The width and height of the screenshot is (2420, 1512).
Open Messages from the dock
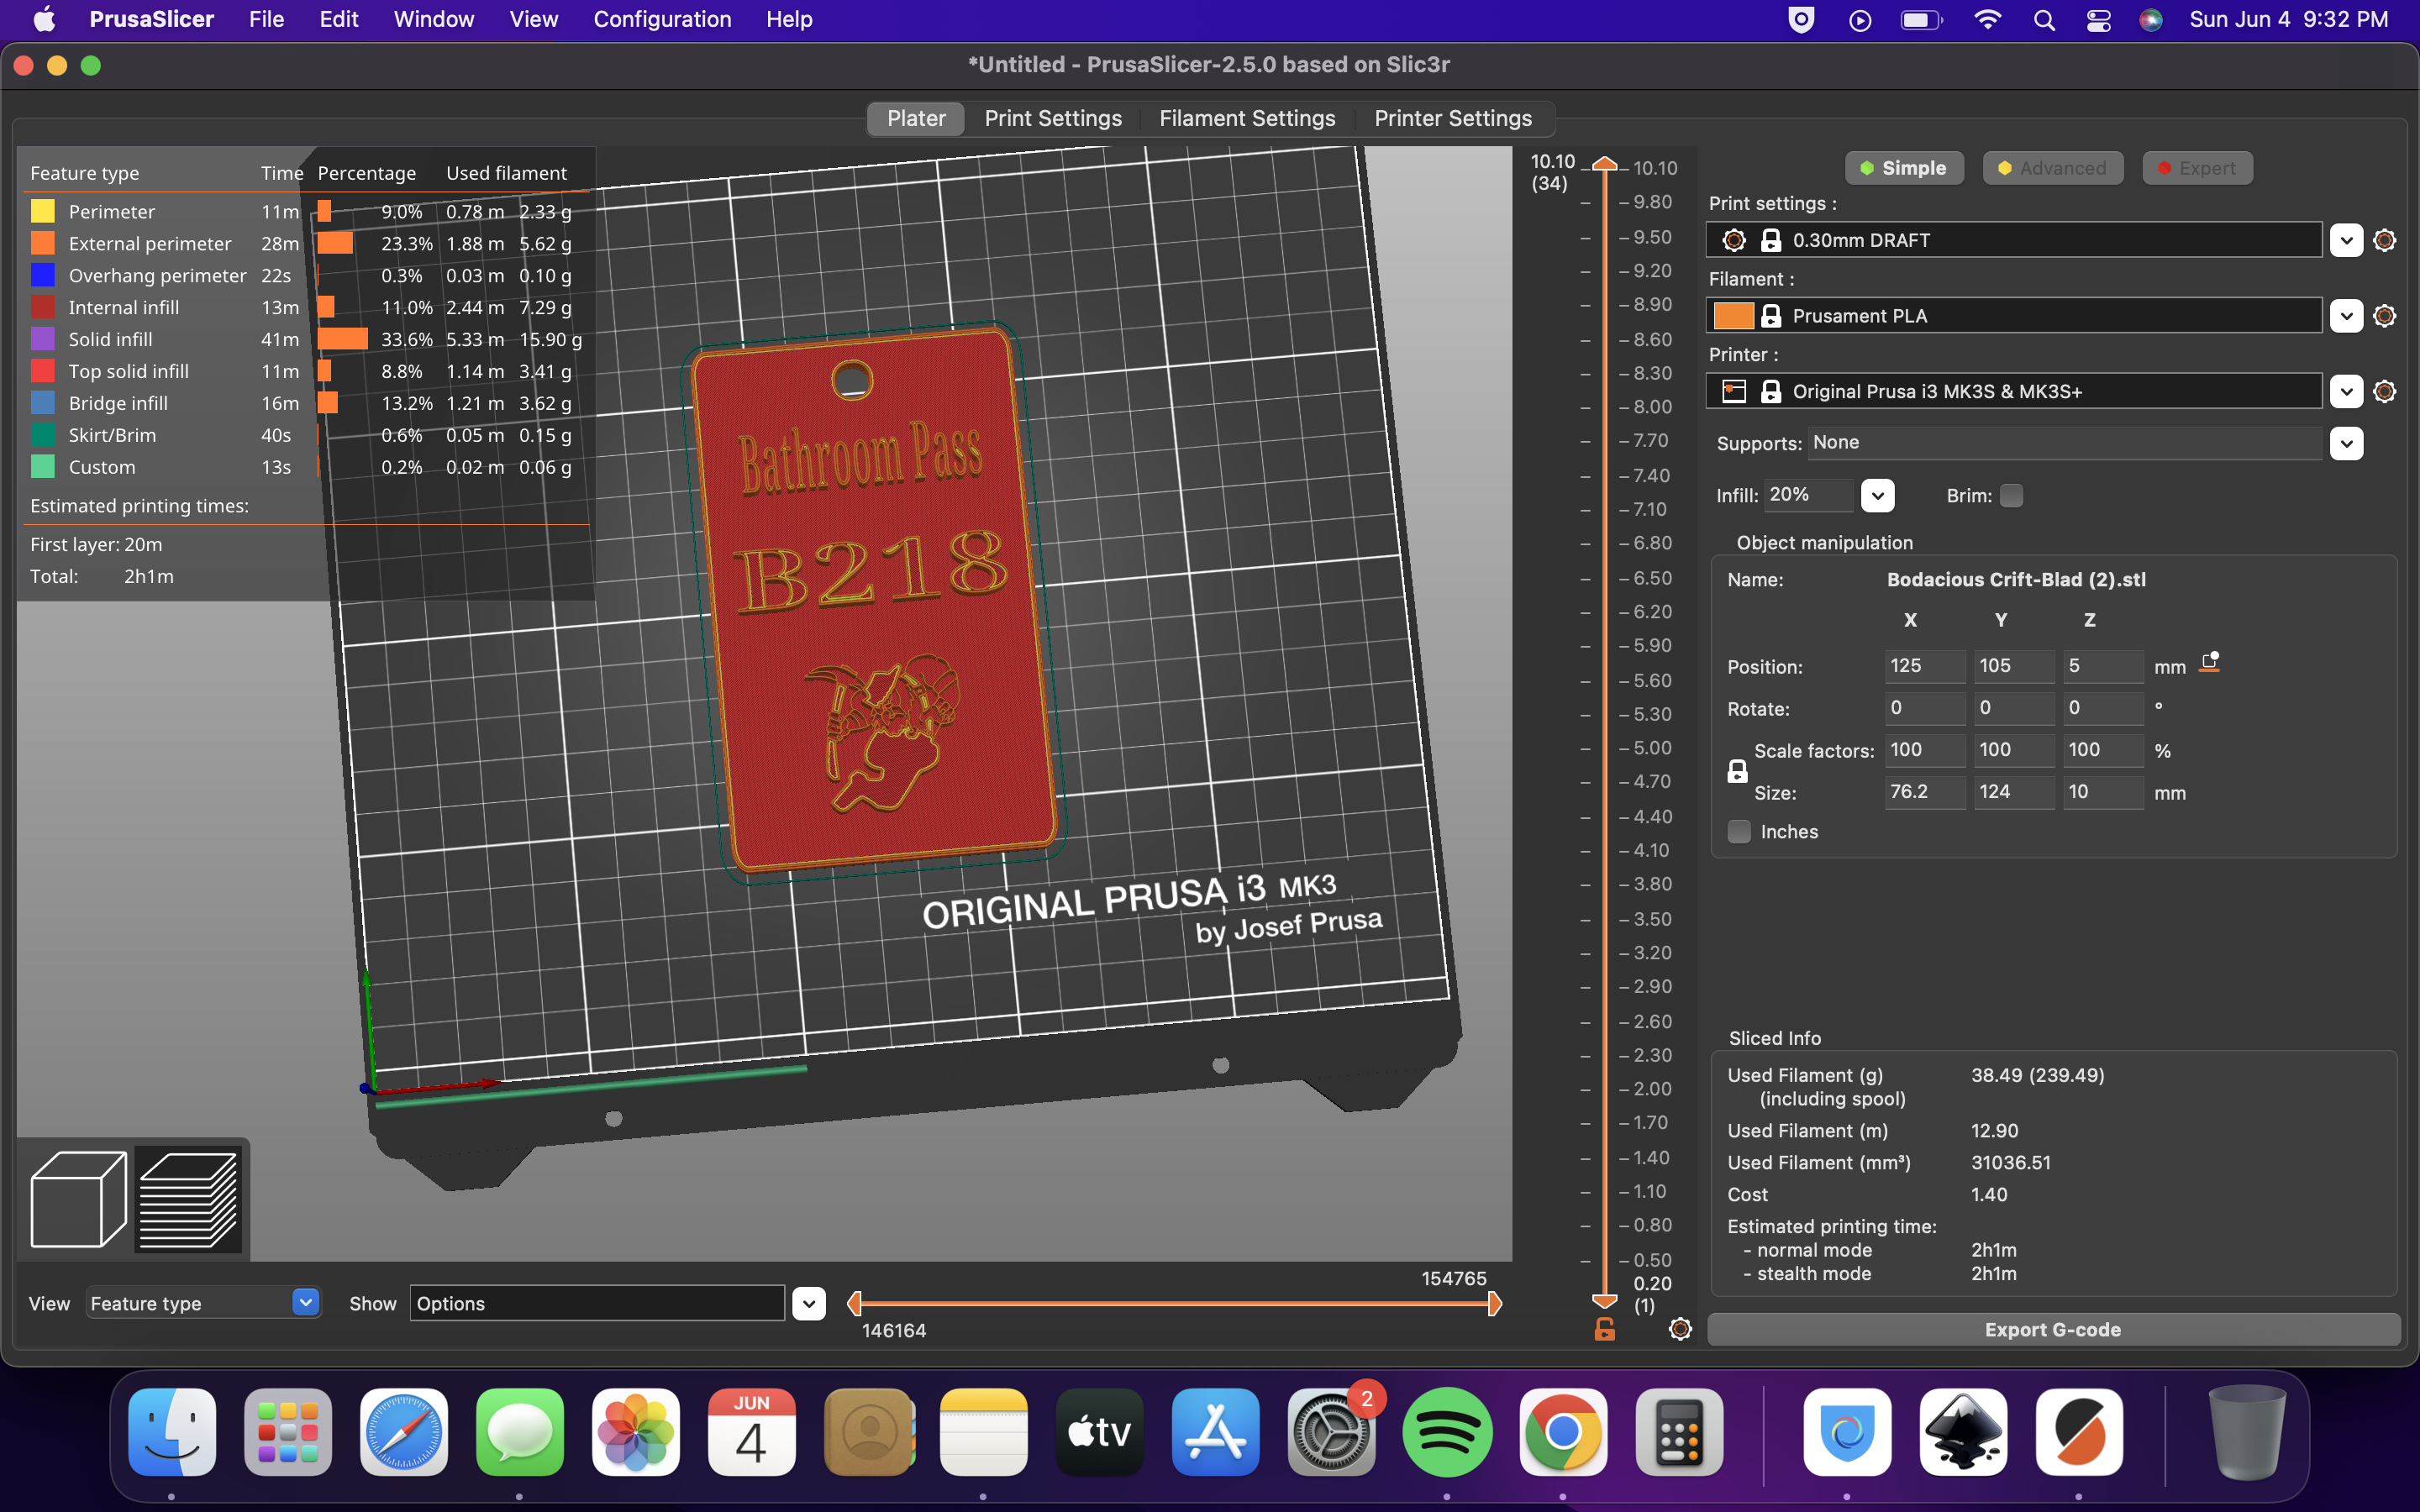(520, 1432)
